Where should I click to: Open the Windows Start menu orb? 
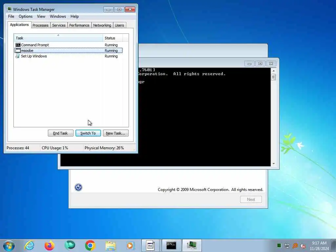point(9,245)
